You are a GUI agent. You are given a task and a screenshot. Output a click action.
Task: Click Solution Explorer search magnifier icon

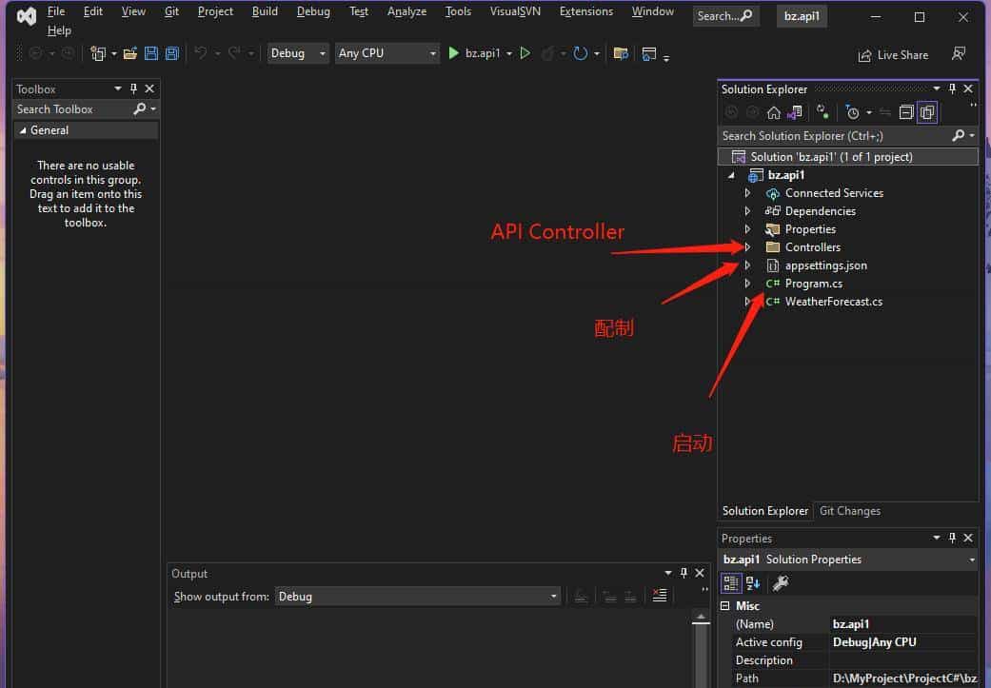959,135
